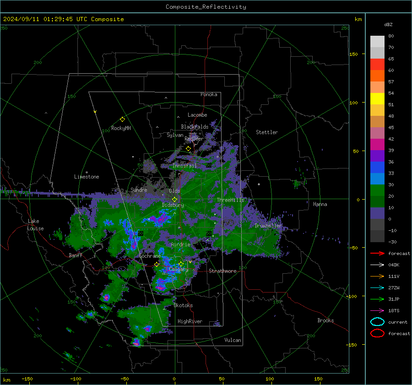Click the Sundre label

139,190
